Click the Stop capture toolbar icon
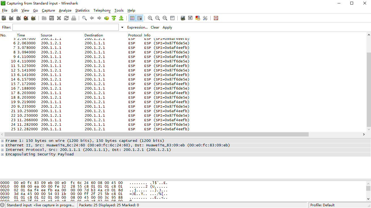The width and height of the screenshot is (371, 208). point(26,18)
